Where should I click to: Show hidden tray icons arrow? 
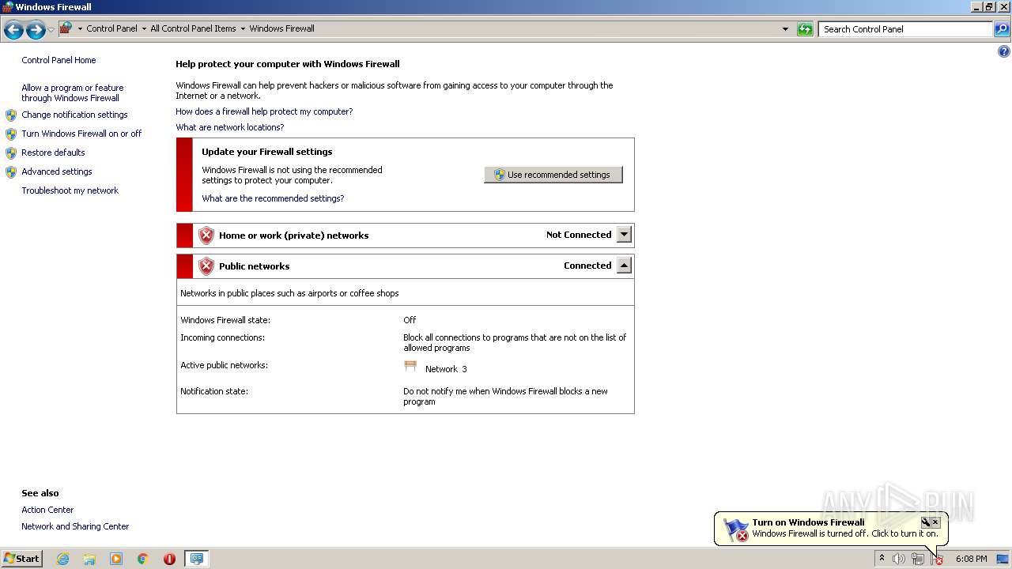[882, 558]
